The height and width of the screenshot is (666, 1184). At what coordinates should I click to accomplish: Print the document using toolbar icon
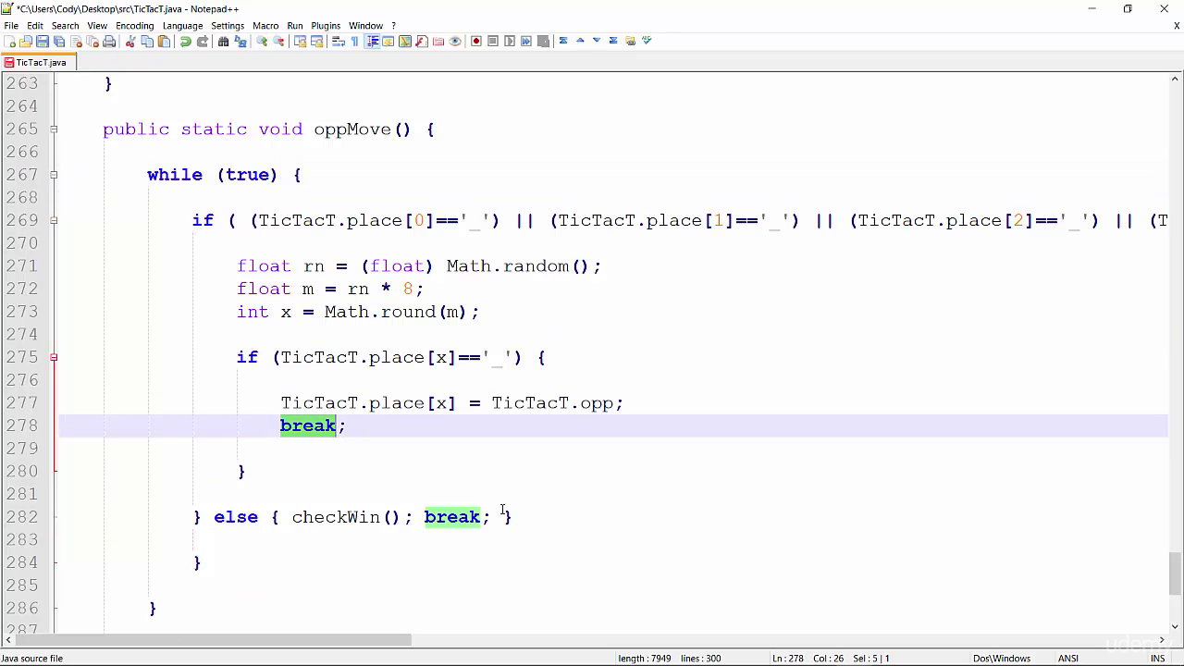pyautogui.click(x=109, y=41)
